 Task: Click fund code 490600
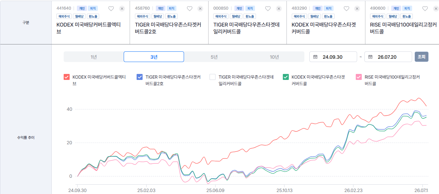pos(378,8)
